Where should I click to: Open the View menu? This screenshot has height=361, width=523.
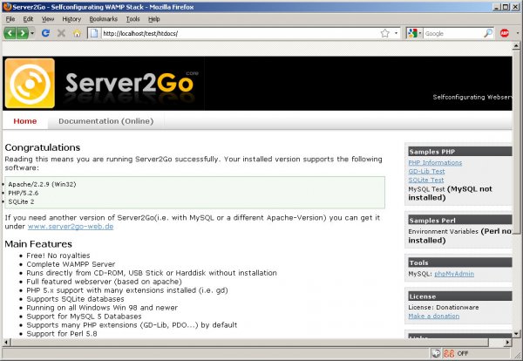click(48, 19)
